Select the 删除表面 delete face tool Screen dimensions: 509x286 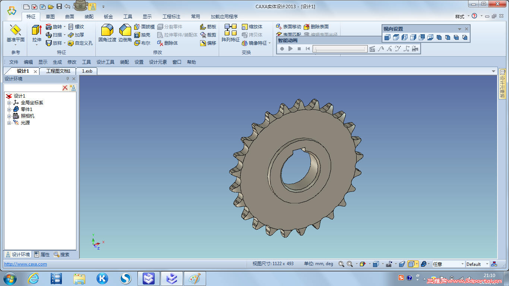316,27
